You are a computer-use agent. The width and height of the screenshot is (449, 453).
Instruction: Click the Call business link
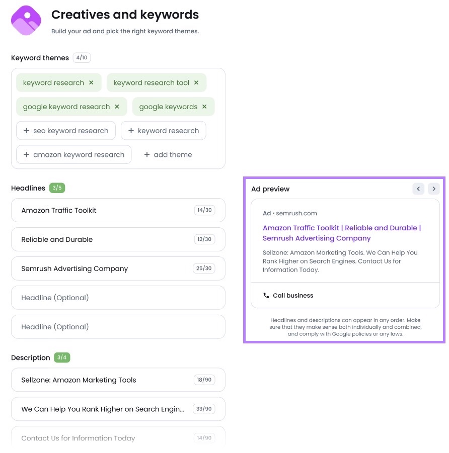[x=293, y=296]
